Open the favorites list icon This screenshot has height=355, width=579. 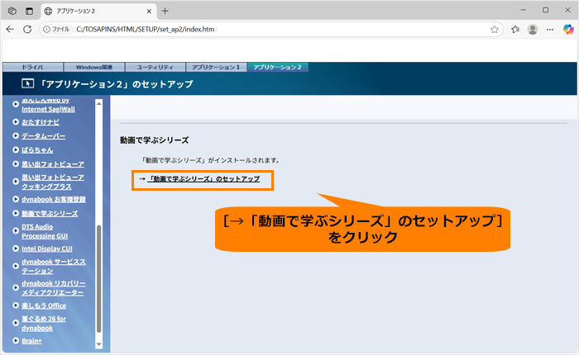515,30
